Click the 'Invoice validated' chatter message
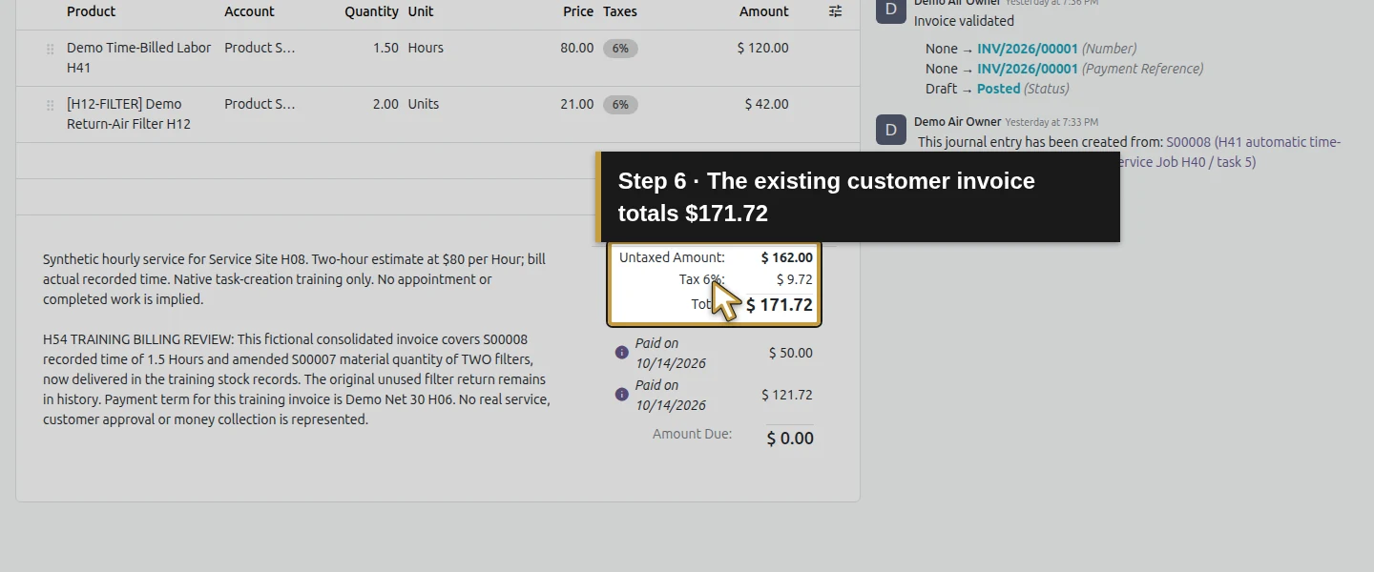The height and width of the screenshot is (572, 1374). (x=964, y=21)
